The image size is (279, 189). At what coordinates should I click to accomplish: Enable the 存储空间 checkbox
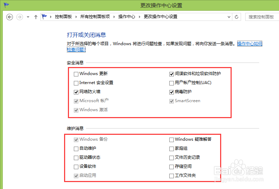click(171, 167)
